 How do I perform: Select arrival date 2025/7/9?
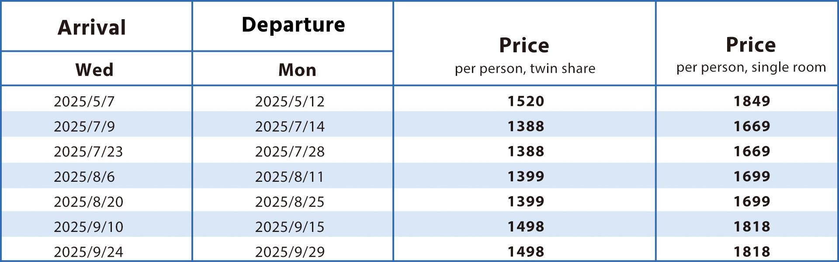click(84, 126)
